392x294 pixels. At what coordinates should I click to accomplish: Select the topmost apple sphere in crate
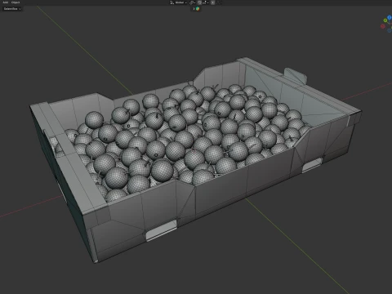click(x=235, y=89)
